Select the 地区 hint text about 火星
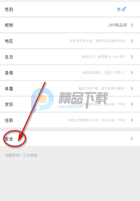140x201 pixels. click(98, 41)
